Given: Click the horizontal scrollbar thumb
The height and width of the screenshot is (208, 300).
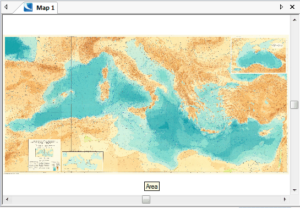Looking at the screenshot, I should coord(146,200).
